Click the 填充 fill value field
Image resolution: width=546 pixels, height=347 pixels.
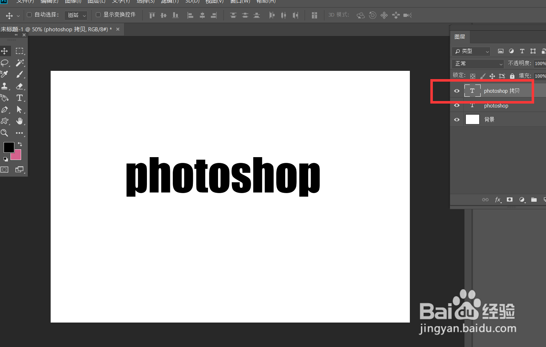(540, 76)
